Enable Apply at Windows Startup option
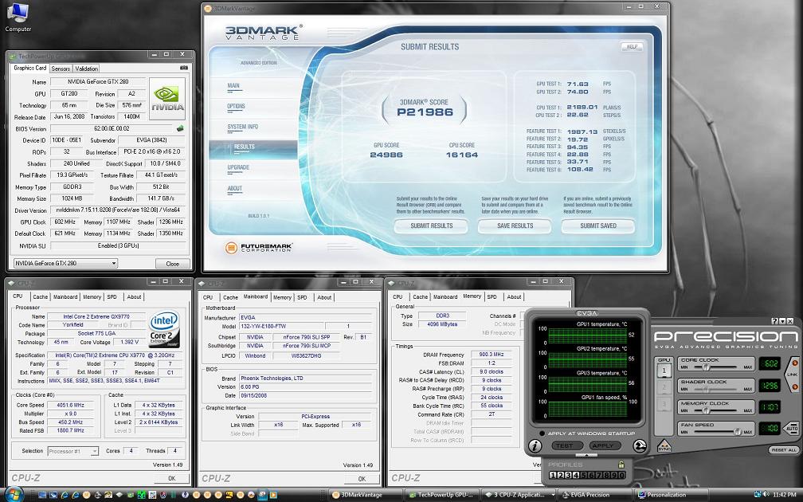Screen dimensions: 803x502 (542, 433)
